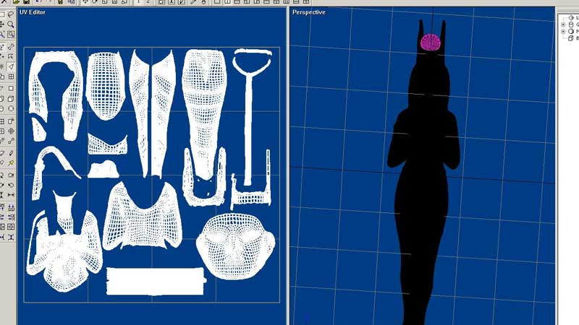Select the pencil draw tool above the pushpin

(11, 153)
